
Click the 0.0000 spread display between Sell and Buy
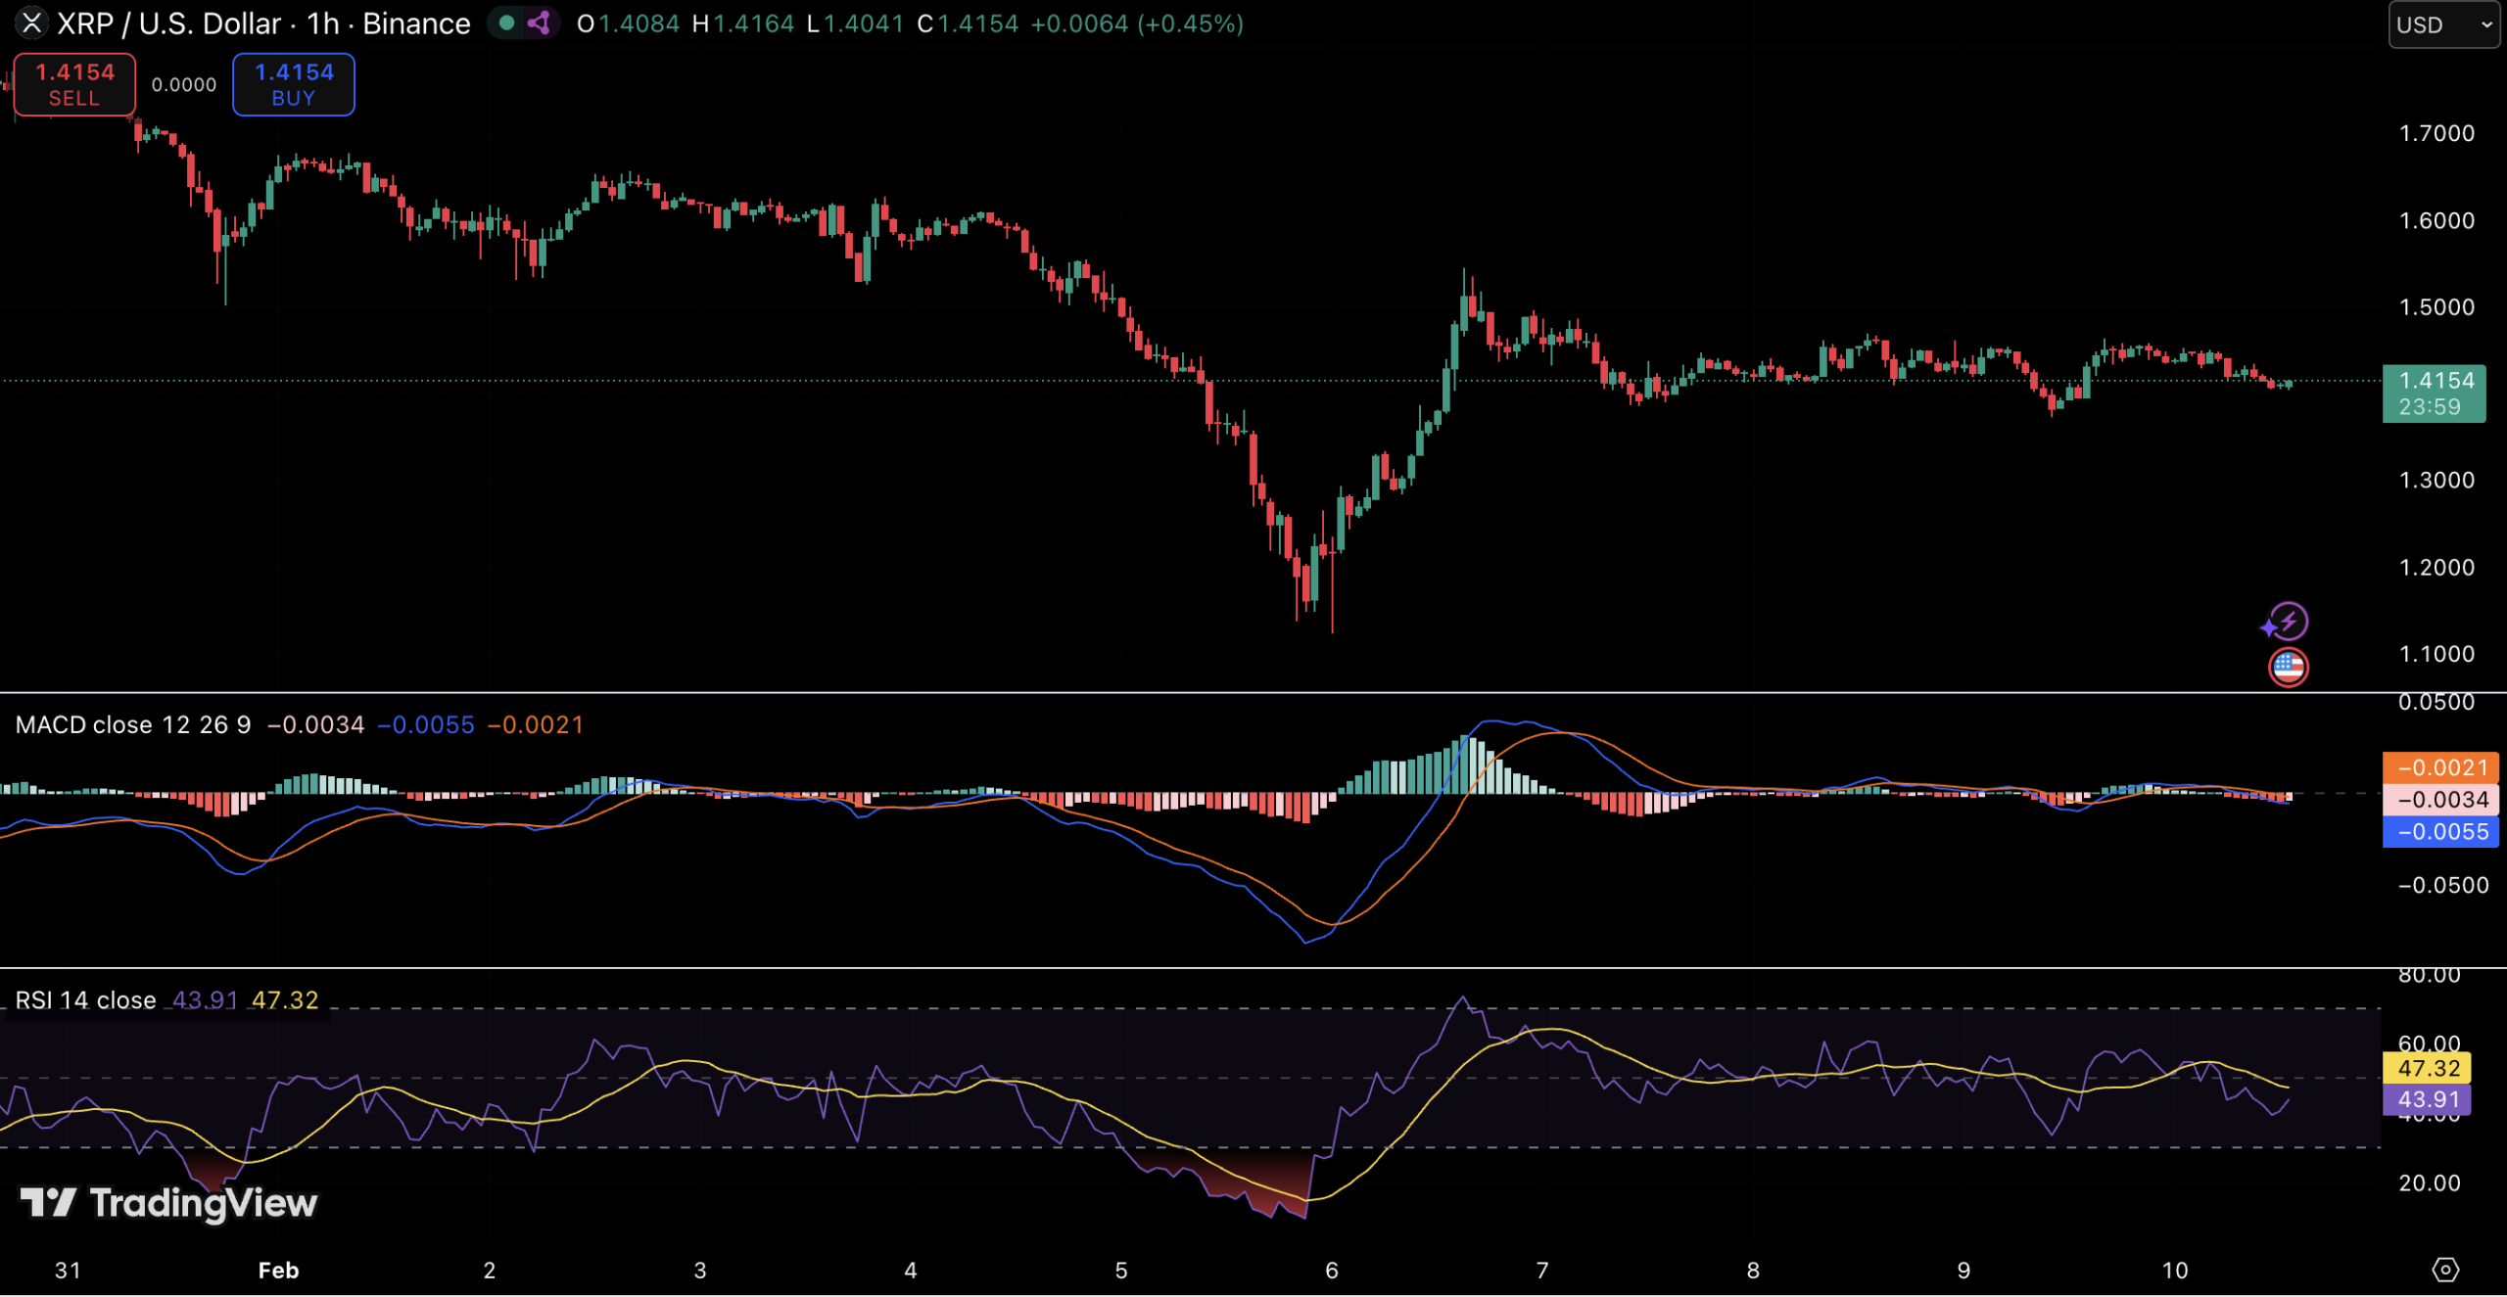(x=183, y=83)
